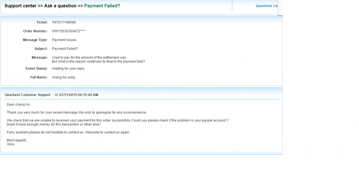Select ticket number T47011746660
This screenshot has height=170, width=359.
click(64, 22)
